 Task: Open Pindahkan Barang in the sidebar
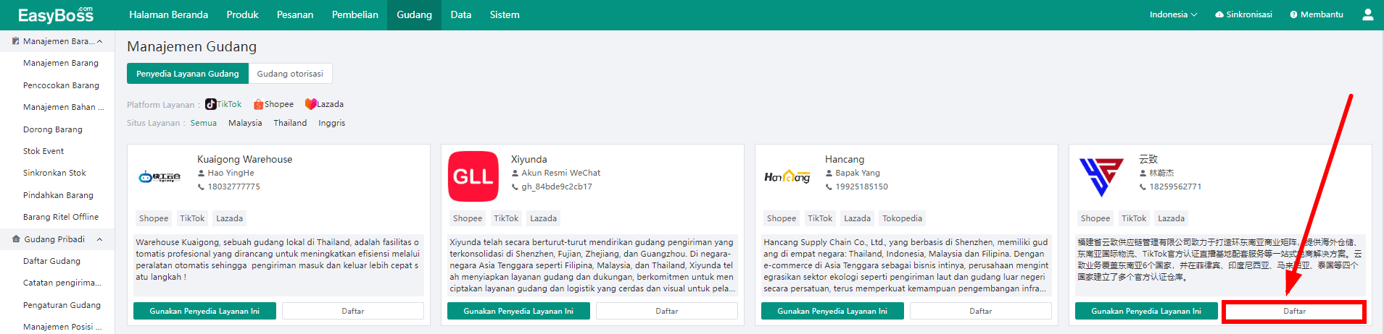pos(58,195)
